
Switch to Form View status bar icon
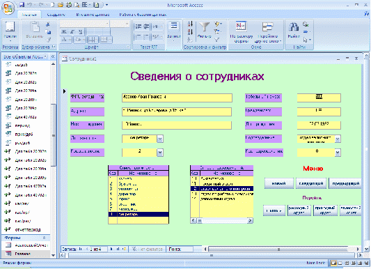coord(333,263)
